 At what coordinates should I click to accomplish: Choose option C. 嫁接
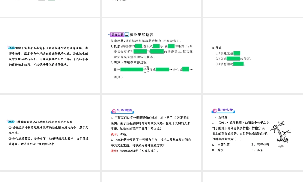[218, 150]
